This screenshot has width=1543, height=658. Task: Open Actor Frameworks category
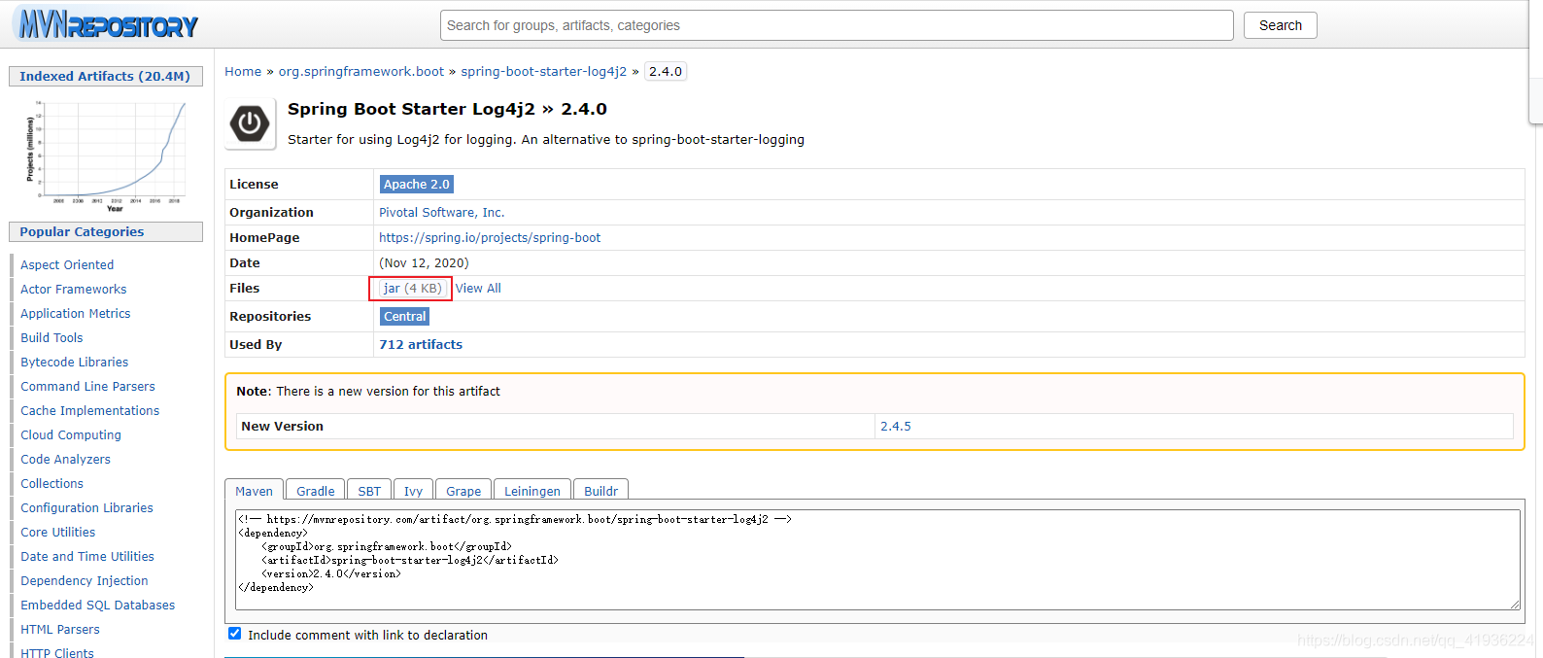74,289
